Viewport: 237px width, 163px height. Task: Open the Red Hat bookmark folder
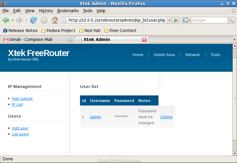point(90,31)
